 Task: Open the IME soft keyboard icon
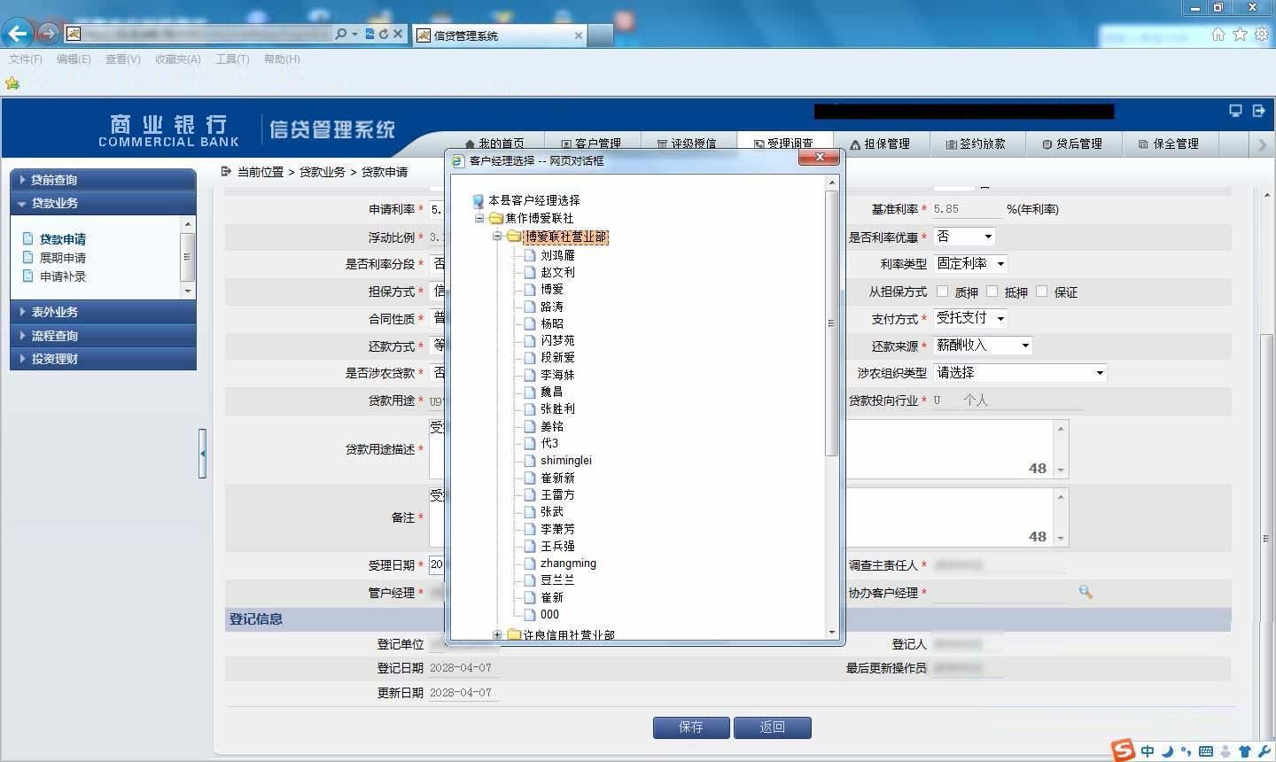coord(1205,751)
